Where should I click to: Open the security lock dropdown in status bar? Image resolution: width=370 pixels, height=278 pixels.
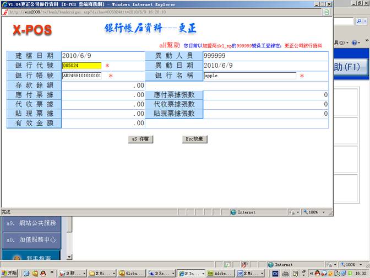[x=294, y=212]
